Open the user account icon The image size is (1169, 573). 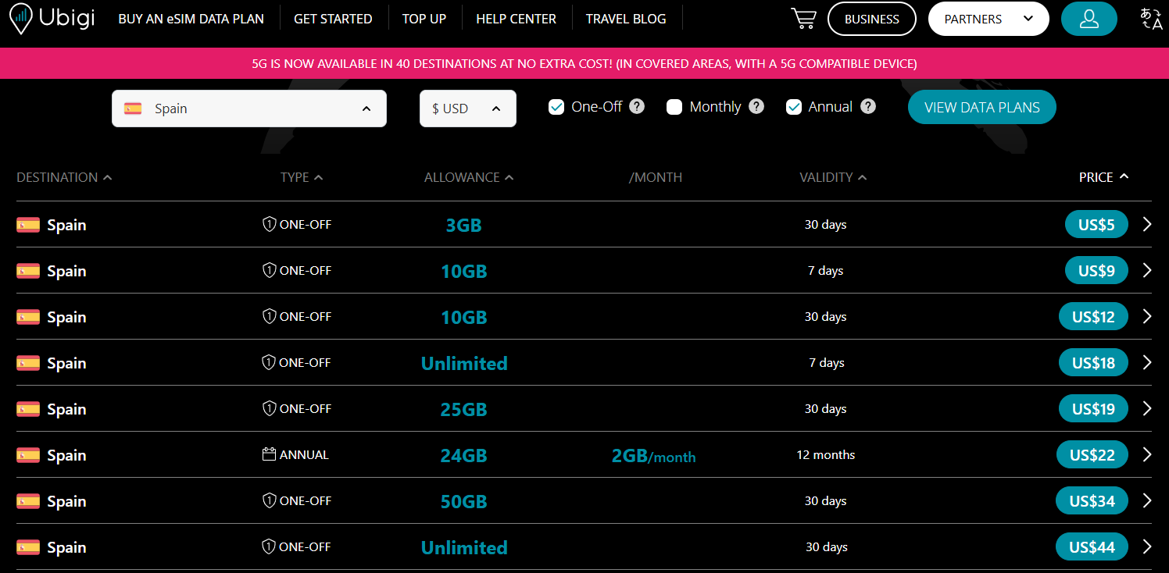(x=1089, y=19)
